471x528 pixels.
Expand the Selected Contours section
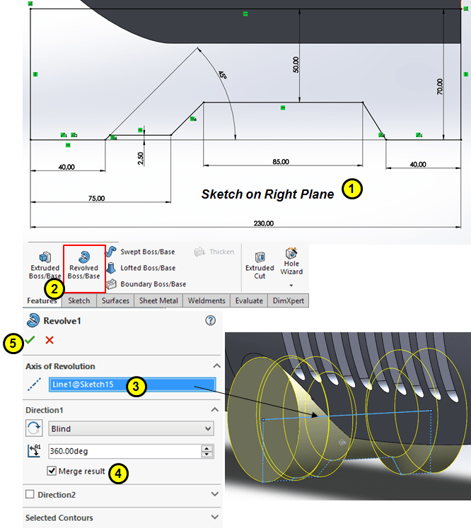coord(215,518)
